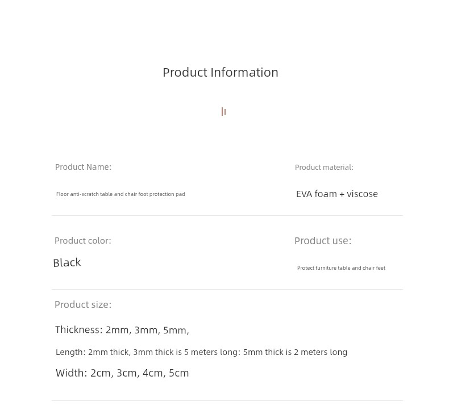Click the '5mm thick is 2 meters long' phrase
The width and height of the screenshot is (449, 418).
(x=295, y=352)
